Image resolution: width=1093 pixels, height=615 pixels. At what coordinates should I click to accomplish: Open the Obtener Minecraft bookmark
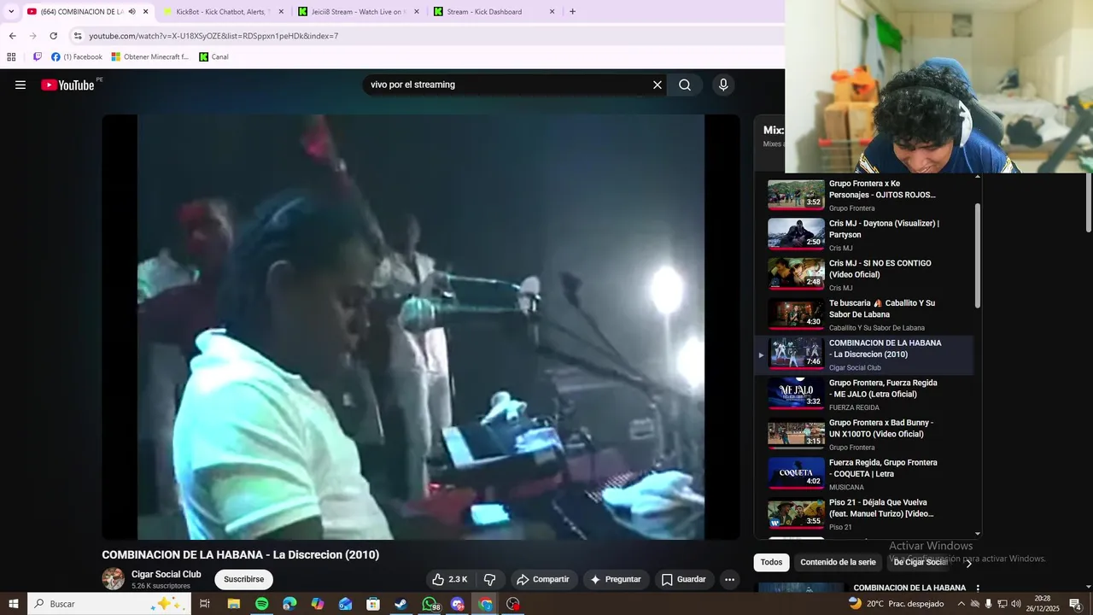click(150, 57)
